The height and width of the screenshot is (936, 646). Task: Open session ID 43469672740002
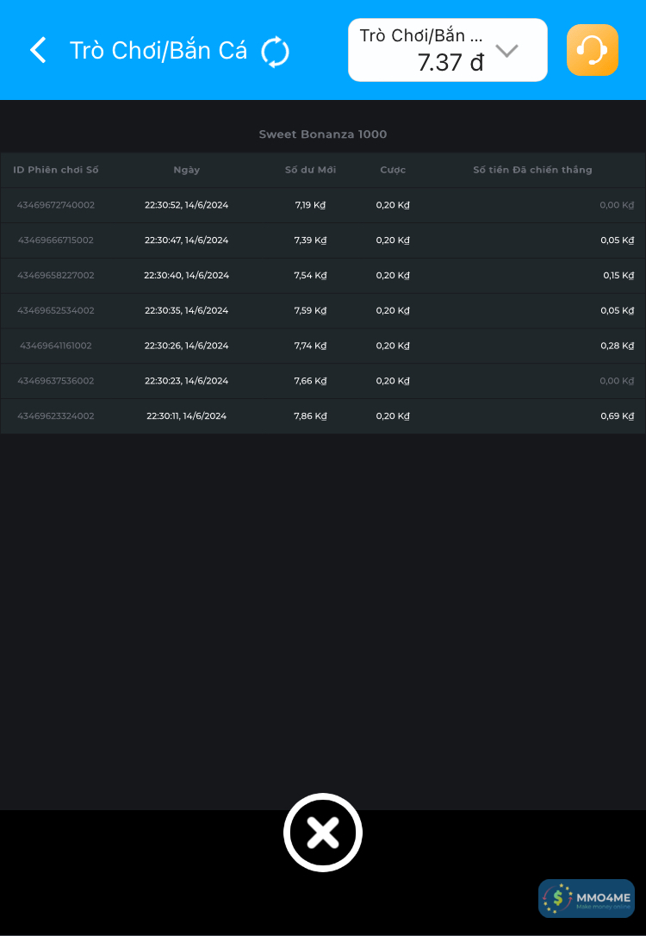pos(56,205)
